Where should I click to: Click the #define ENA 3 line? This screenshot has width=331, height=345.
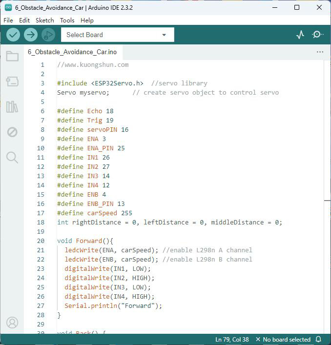82,139
